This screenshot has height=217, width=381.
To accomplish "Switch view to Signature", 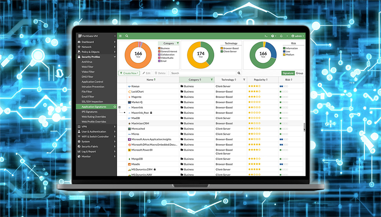I will pyautogui.click(x=288, y=73).
